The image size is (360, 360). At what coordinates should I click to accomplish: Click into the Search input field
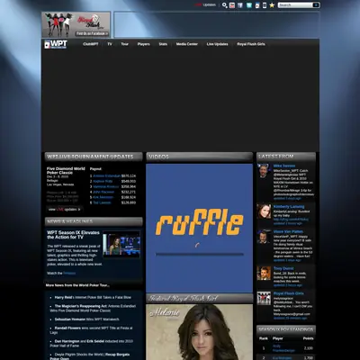tap(295, 5)
